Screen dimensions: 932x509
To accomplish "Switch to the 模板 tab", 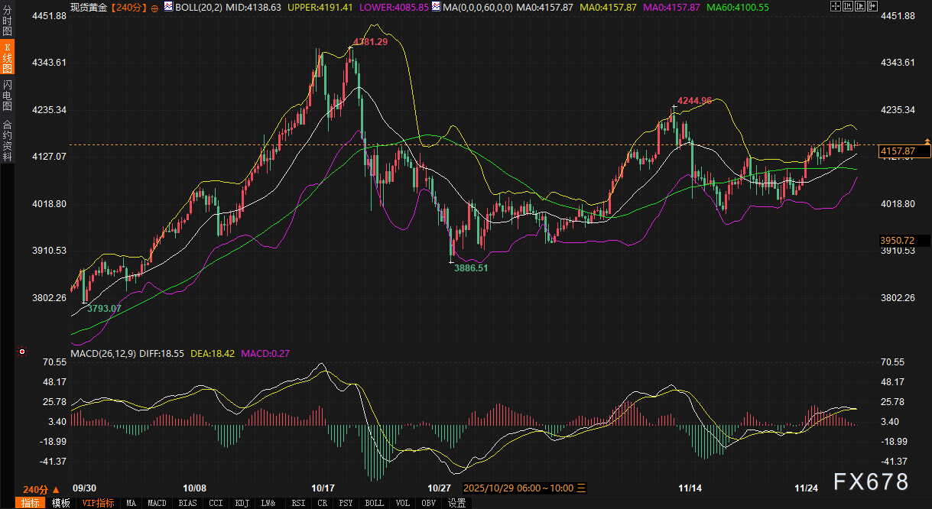I will tap(60, 503).
